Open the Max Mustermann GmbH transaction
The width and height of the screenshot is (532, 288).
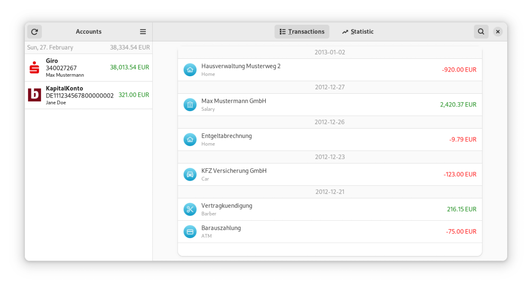pos(330,105)
